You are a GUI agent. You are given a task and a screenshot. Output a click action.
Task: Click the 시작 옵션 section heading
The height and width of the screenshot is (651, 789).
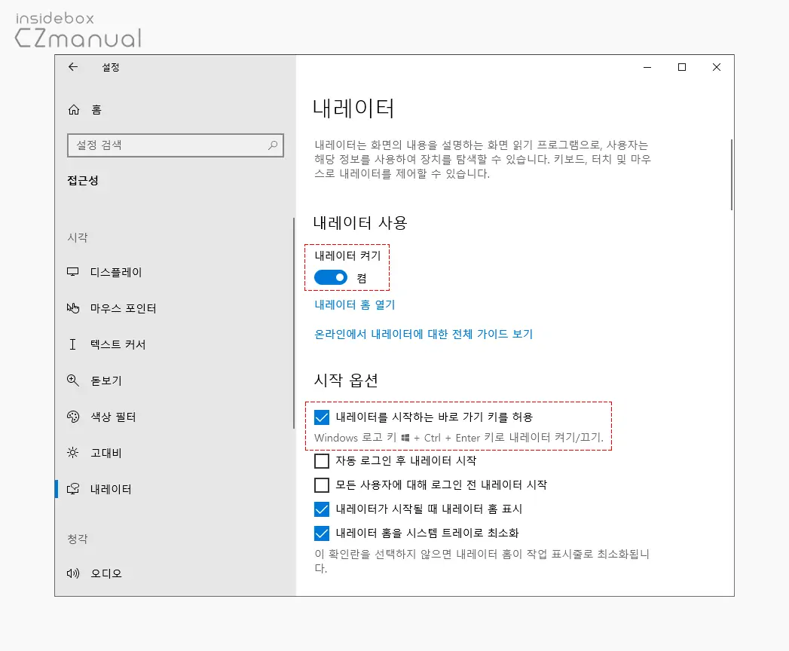(x=346, y=381)
